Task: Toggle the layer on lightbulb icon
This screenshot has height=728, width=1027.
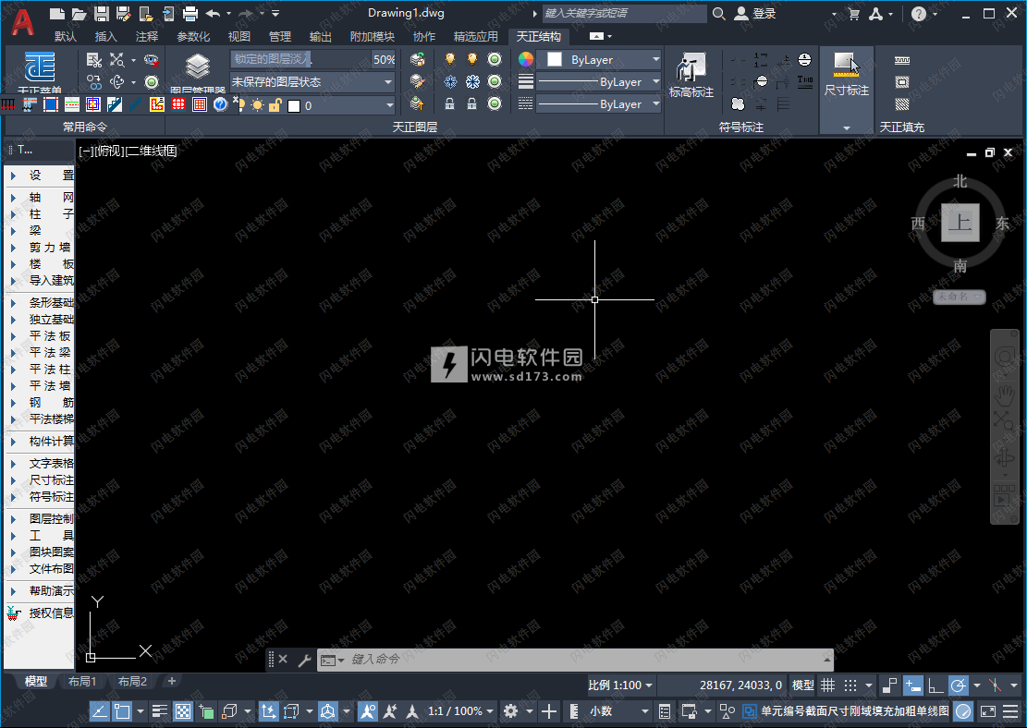Action: 450,59
